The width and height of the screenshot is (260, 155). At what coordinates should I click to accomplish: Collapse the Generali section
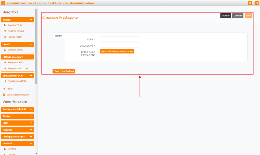click(x=31, y=143)
